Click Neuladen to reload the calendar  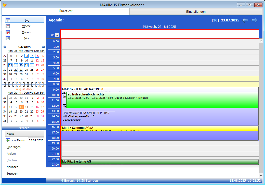pyautogui.click(x=12, y=167)
